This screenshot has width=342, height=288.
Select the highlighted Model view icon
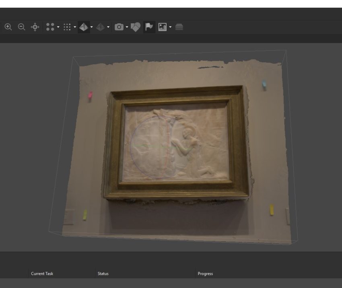tap(84, 27)
